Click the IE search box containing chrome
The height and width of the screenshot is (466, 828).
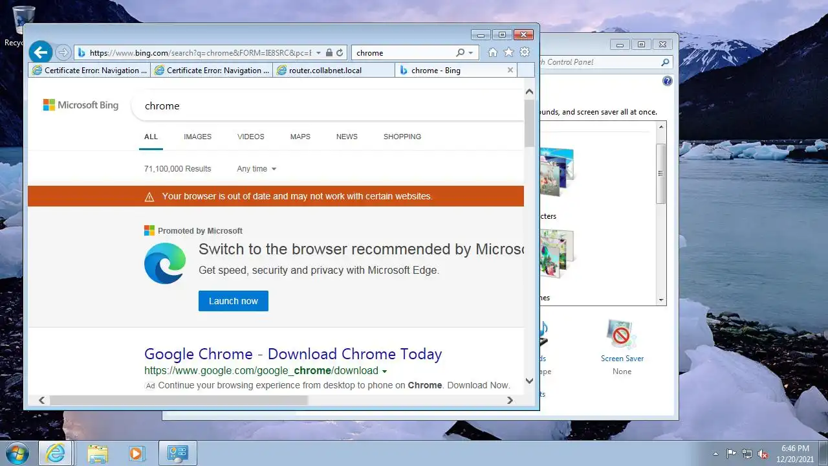point(404,53)
